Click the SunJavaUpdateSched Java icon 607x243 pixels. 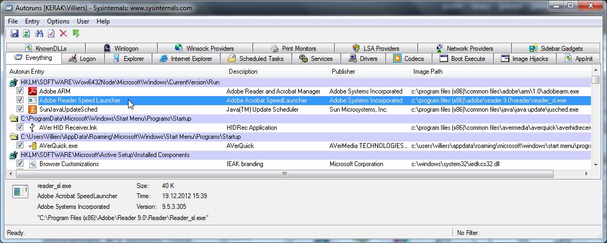point(33,109)
